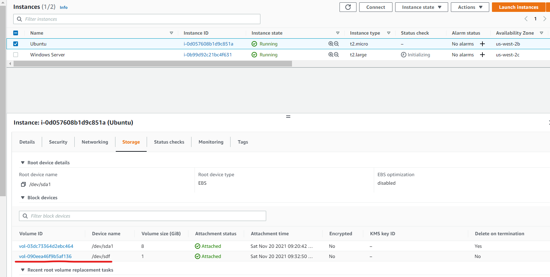Uncheck the Ubuntu instance checkbox

click(x=16, y=44)
